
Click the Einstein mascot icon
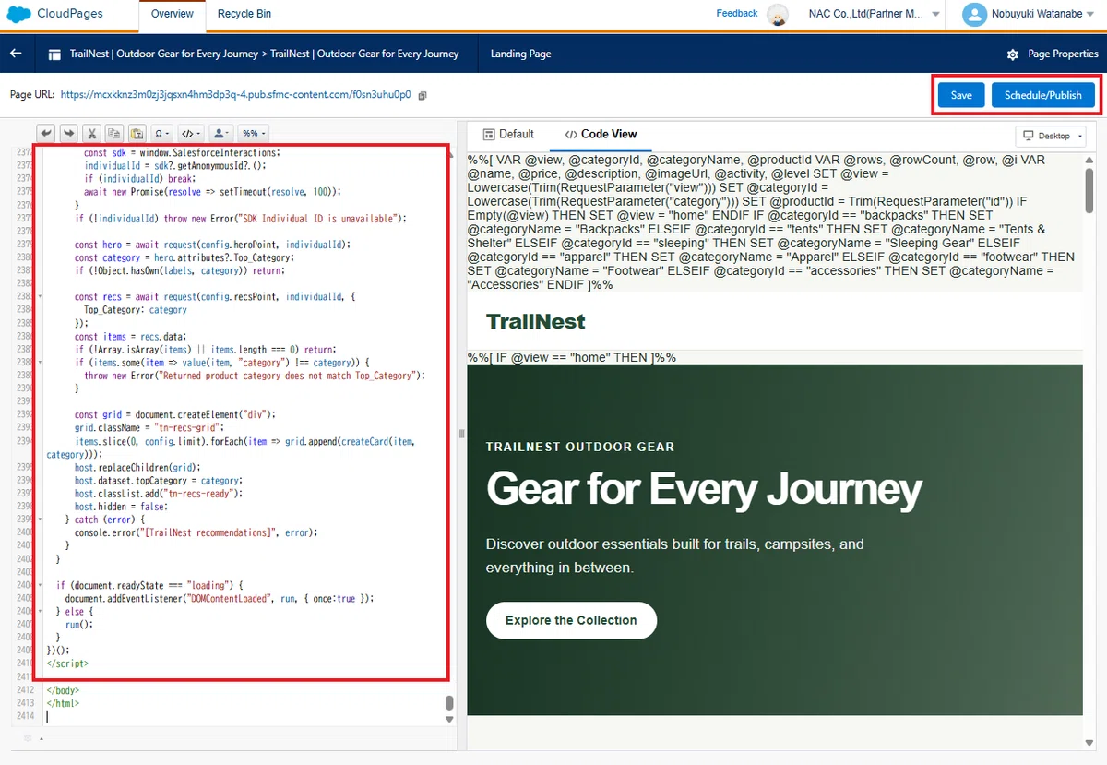[x=778, y=15]
